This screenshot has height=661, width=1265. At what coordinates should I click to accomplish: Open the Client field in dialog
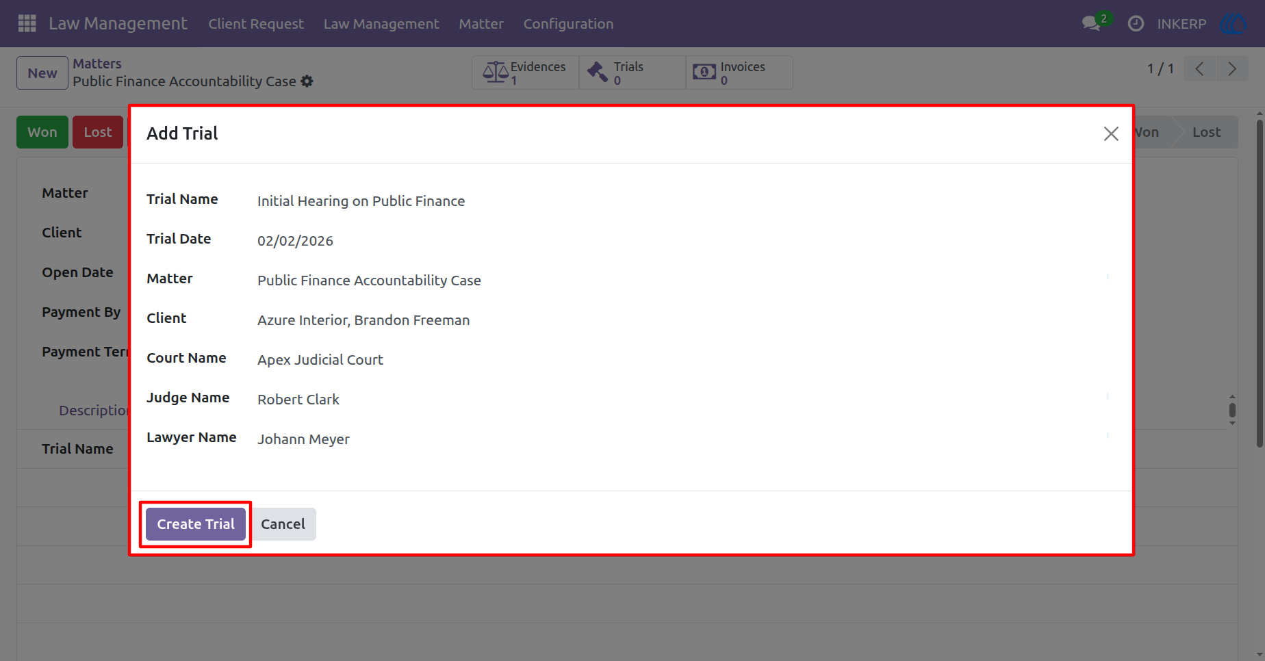click(683, 320)
